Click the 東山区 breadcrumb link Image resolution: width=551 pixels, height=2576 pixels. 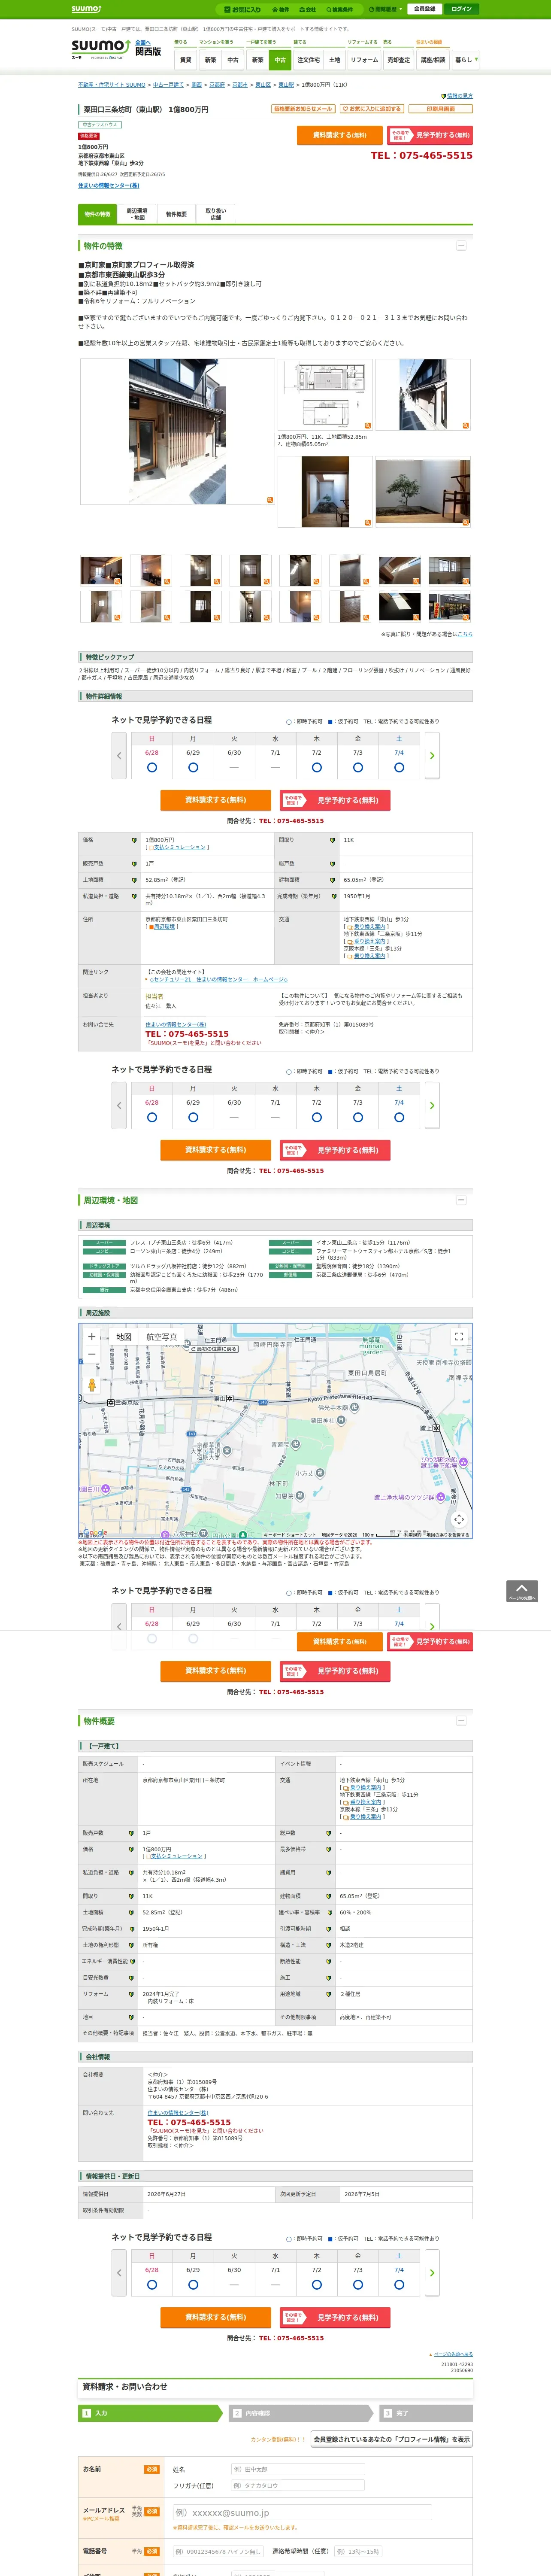[263, 85]
